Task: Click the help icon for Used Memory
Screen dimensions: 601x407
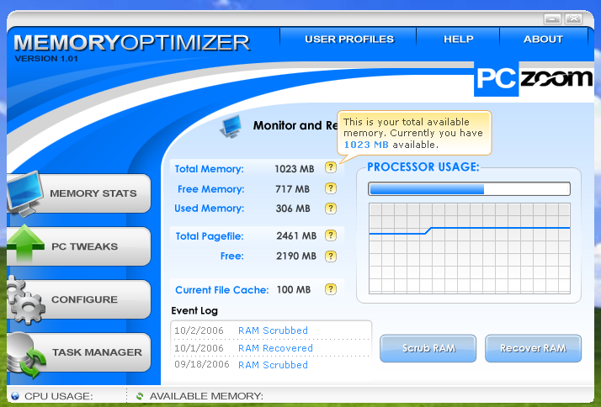Action: pos(331,209)
